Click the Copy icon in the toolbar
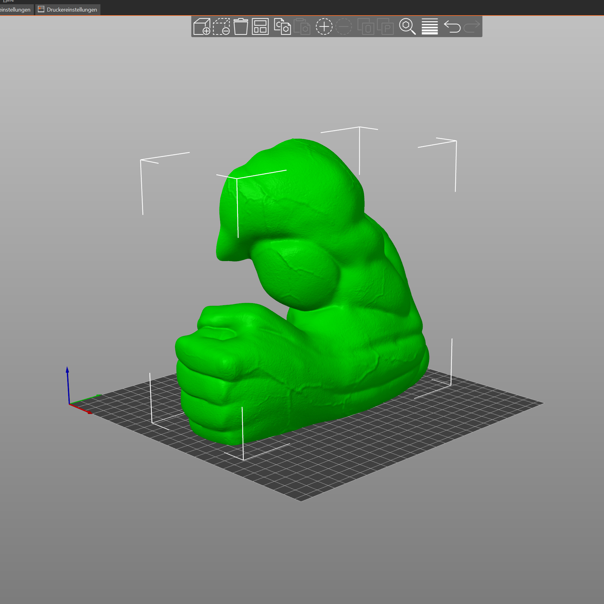 pyautogui.click(x=282, y=26)
